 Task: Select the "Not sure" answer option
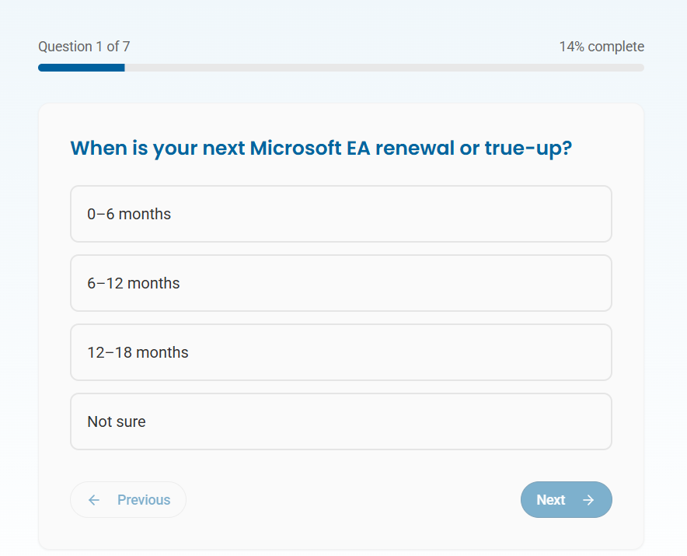[340, 421]
